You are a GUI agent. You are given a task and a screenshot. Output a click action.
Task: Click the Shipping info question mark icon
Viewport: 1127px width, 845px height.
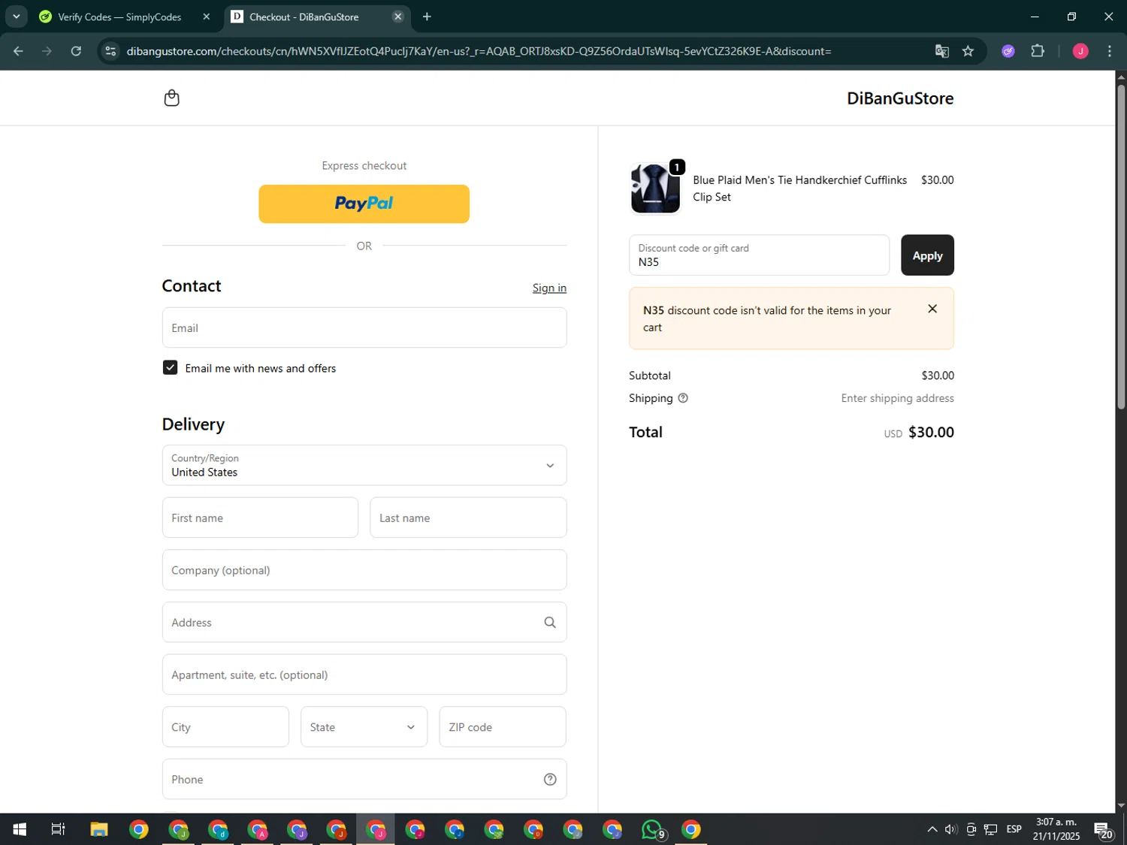click(683, 398)
